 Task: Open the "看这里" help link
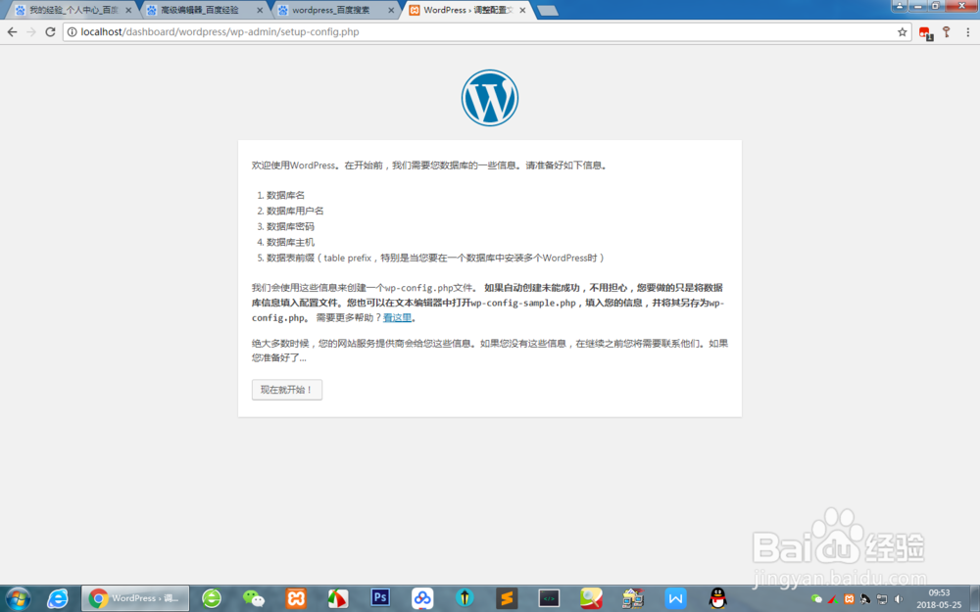pos(397,316)
